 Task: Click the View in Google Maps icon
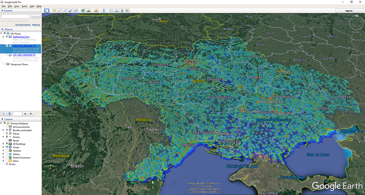coord(127,11)
